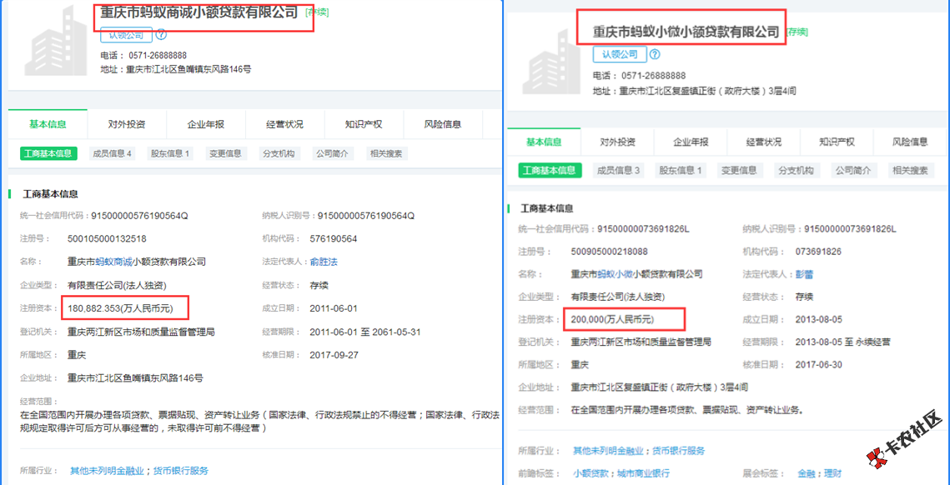The image size is (950, 485).
Task: Open 货币银行服务 link in left panel
Action: pos(181,471)
